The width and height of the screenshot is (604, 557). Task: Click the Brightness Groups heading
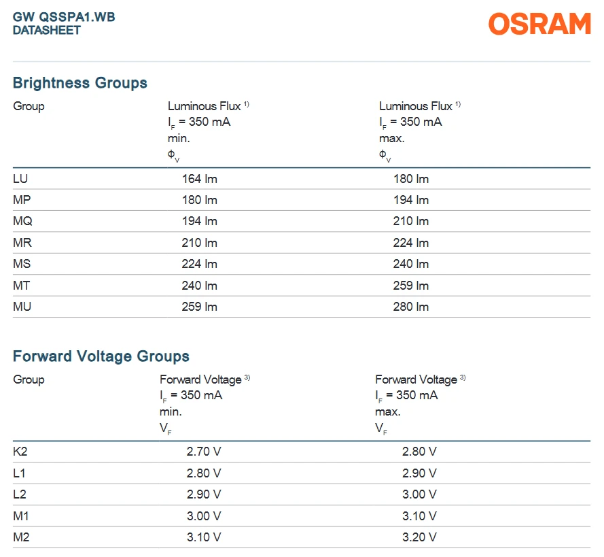point(80,83)
